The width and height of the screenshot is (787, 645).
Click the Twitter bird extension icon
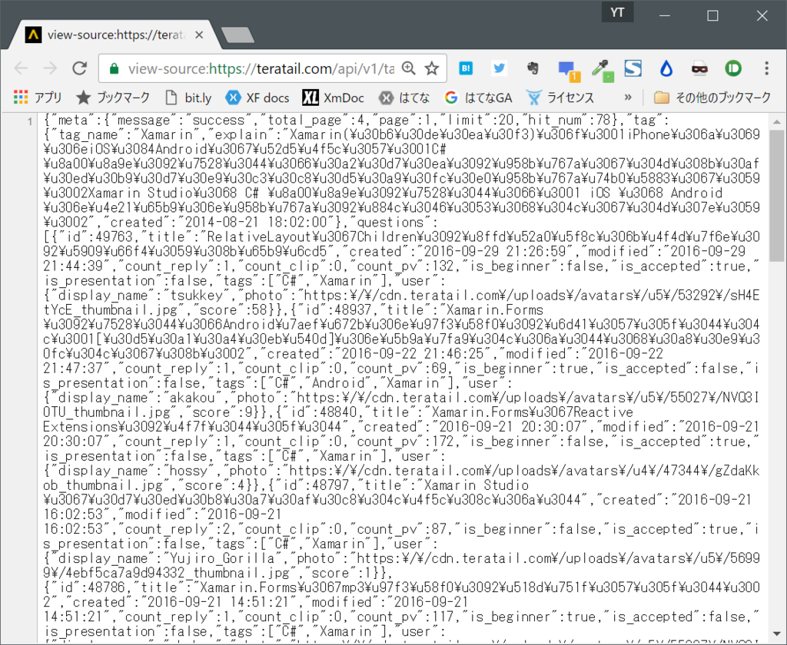point(499,68)
